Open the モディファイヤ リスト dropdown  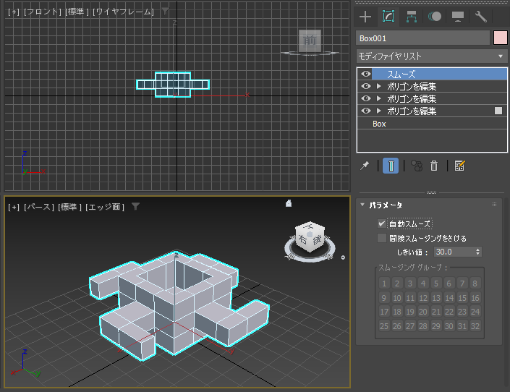(432, 56)
